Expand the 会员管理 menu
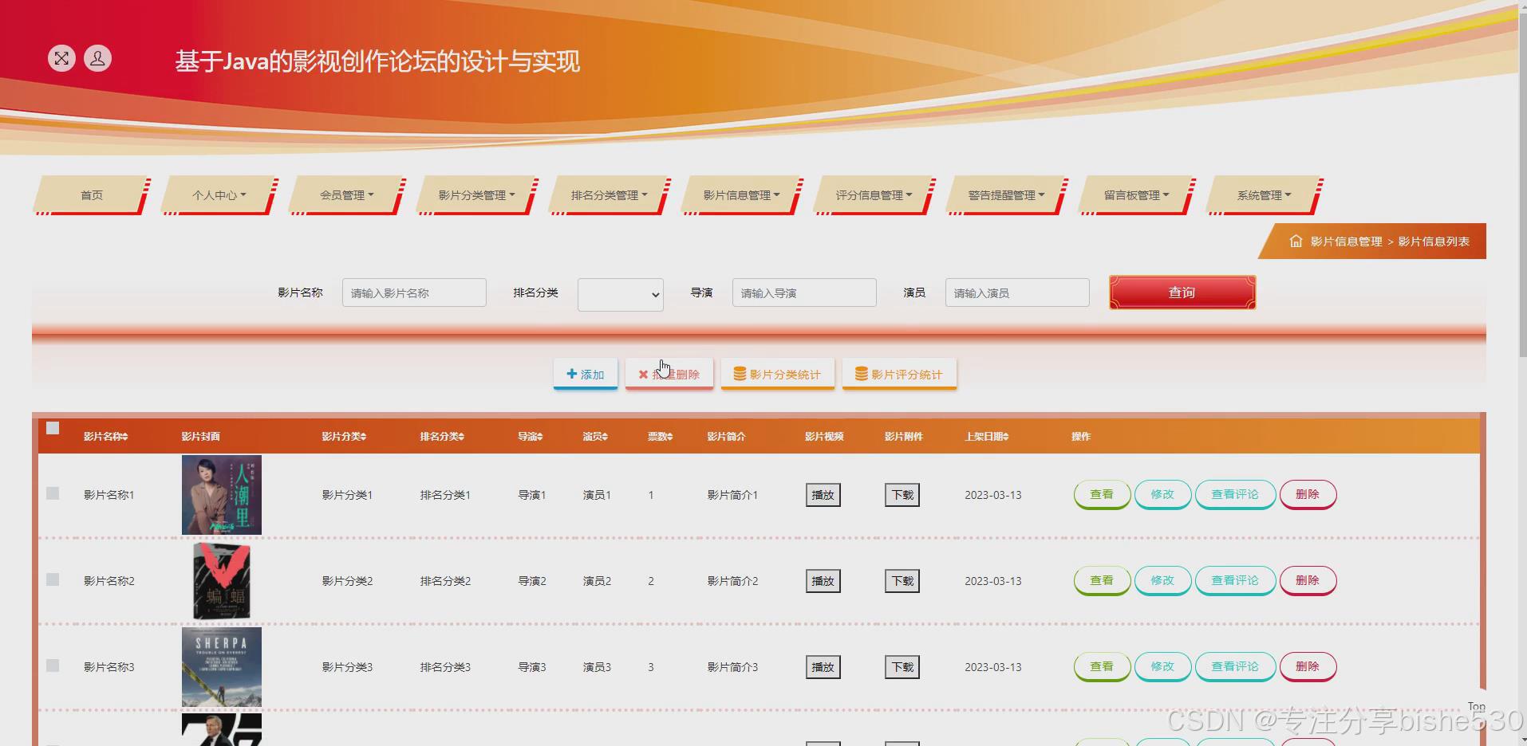 [347, 195]
